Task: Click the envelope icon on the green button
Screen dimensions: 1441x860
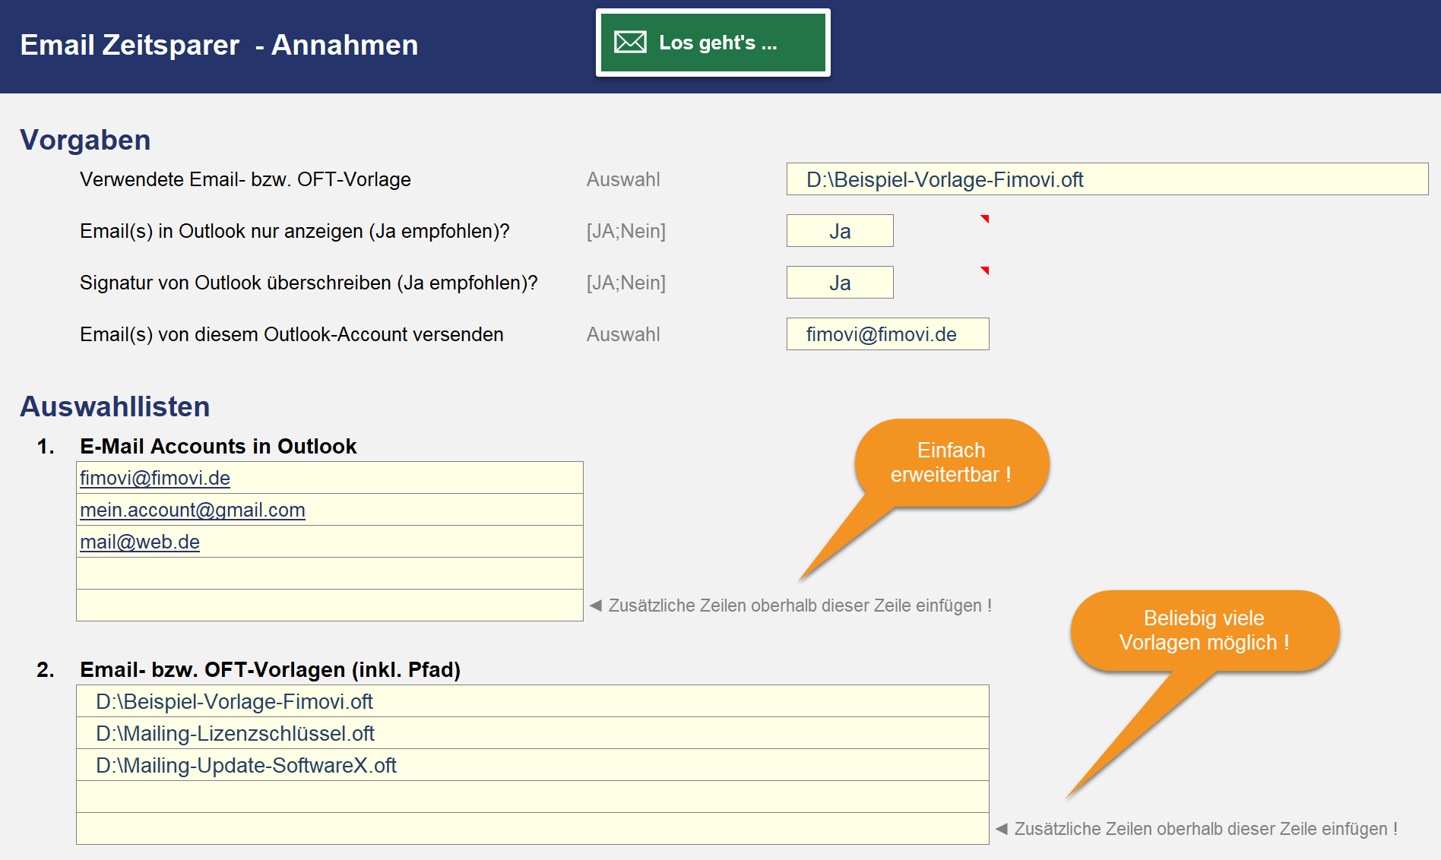Action: pos(630,43)
